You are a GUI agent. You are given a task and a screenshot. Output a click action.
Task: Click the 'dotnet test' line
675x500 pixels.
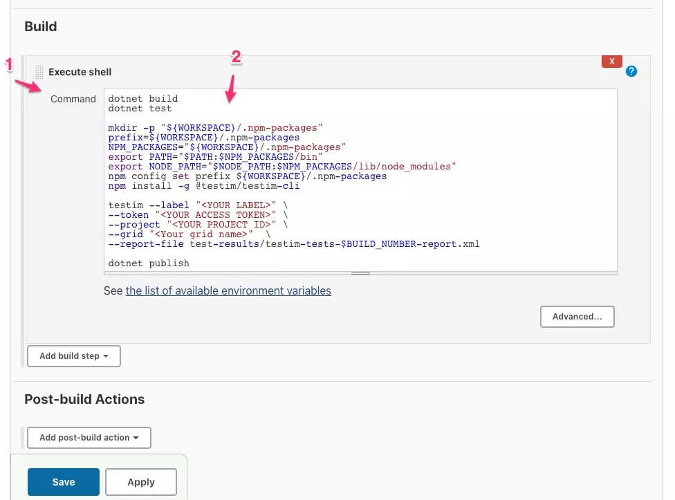point(140,109)
